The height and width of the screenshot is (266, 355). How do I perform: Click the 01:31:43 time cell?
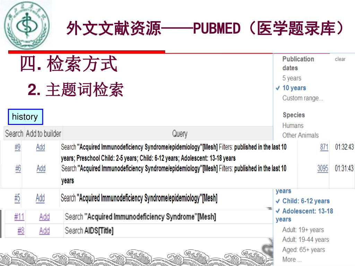coord(344,168)
